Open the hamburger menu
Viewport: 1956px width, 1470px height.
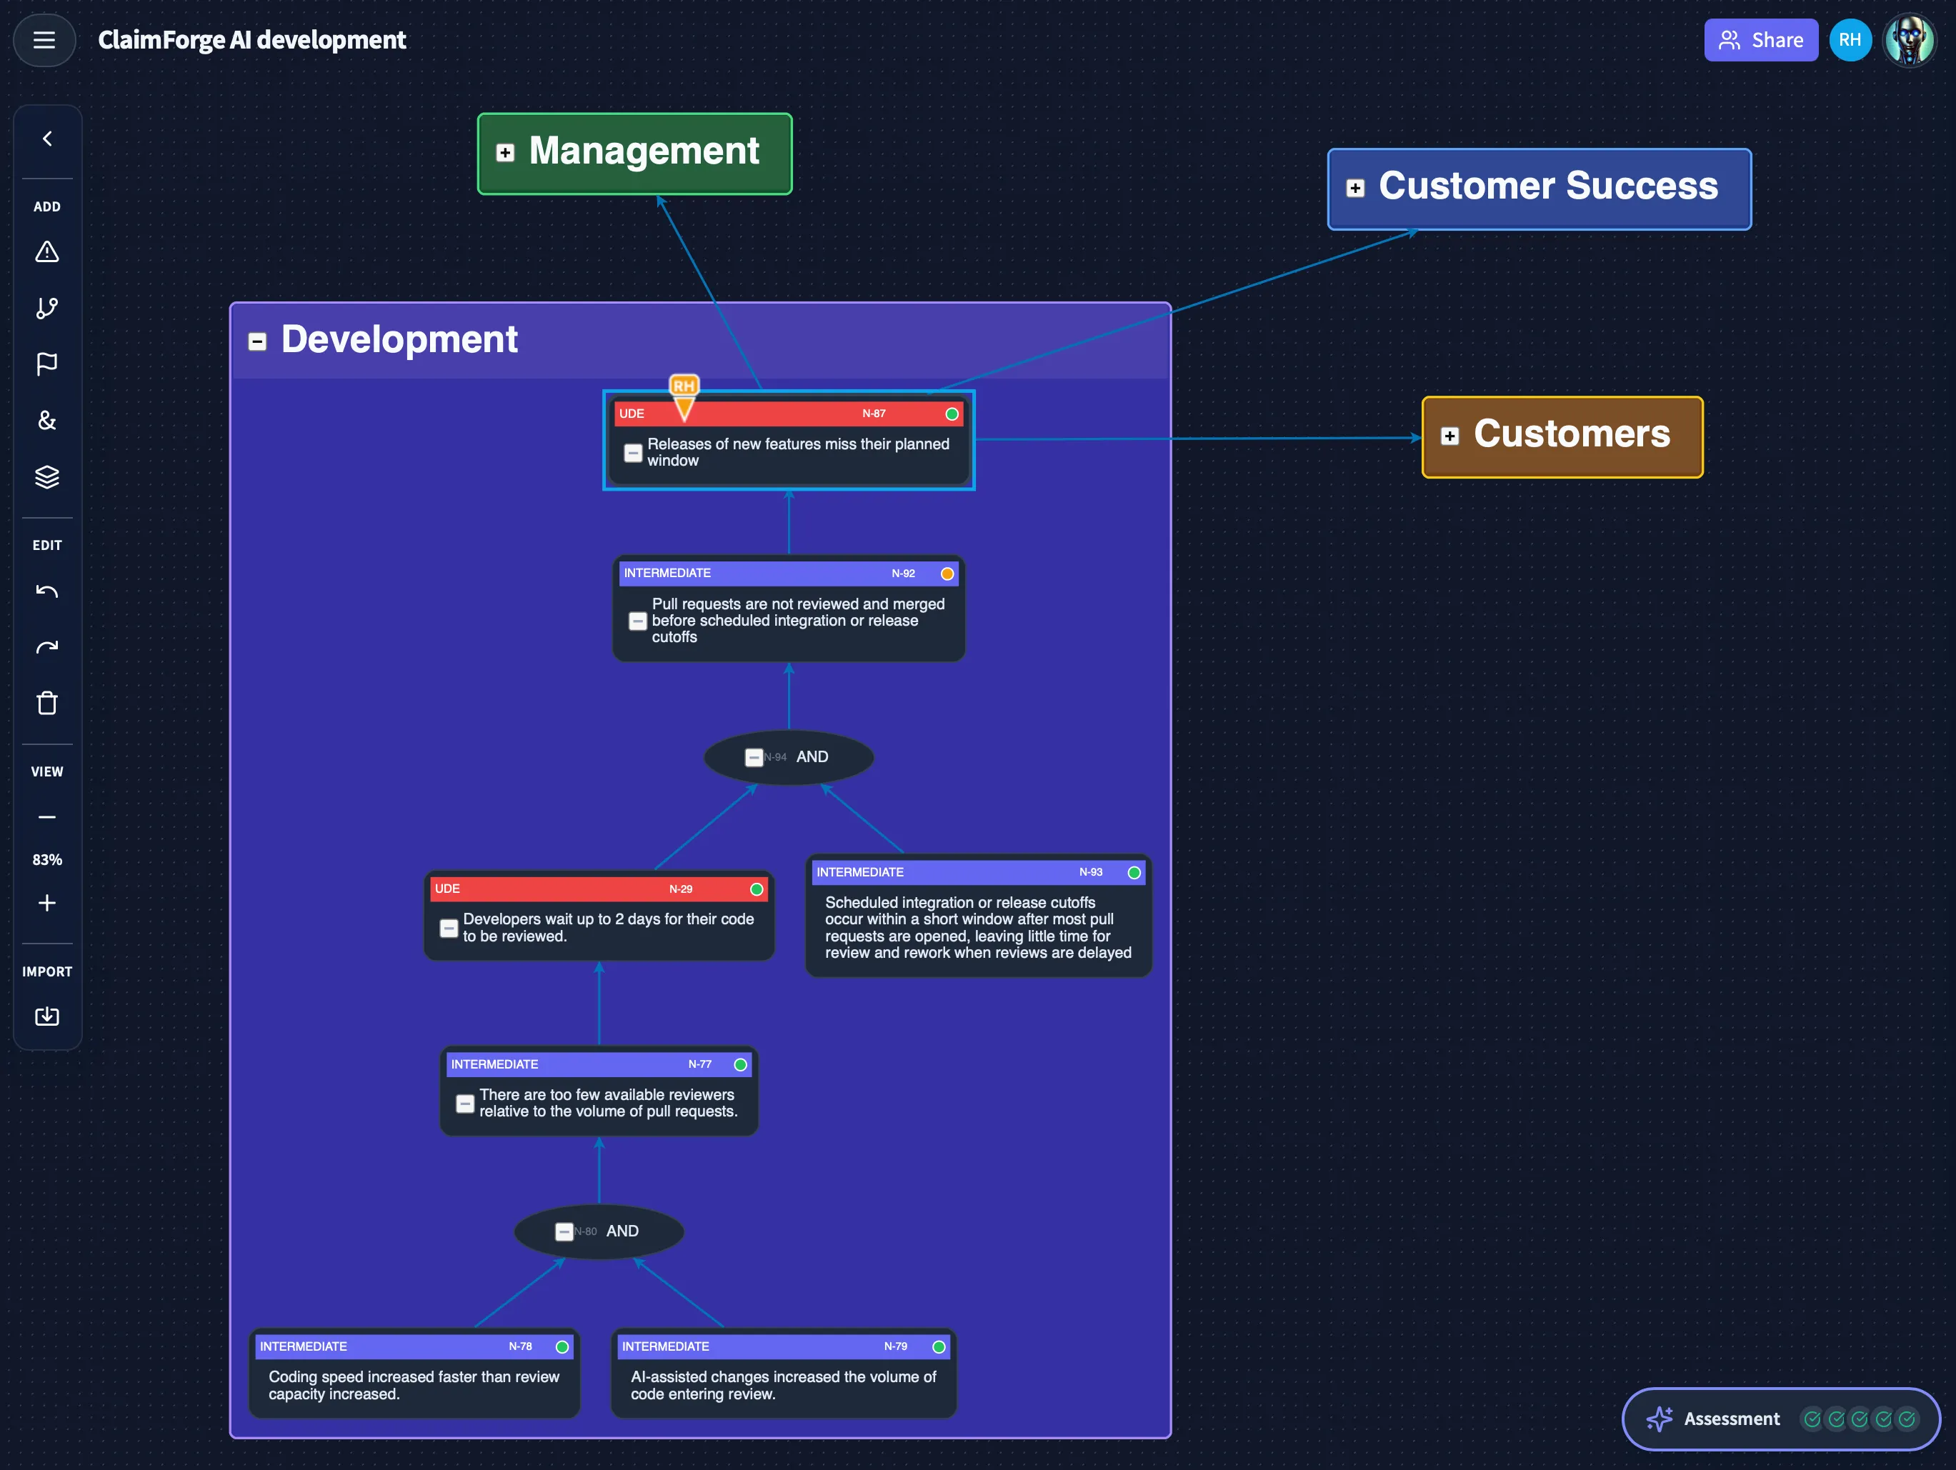coord(44,40)
